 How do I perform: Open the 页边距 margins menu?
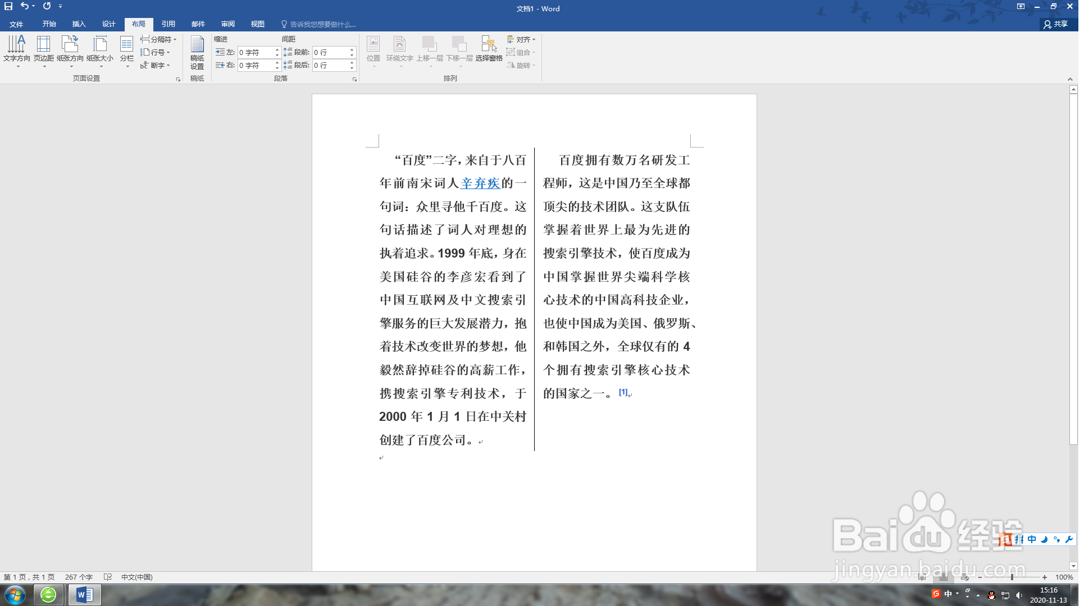[43, 52]
